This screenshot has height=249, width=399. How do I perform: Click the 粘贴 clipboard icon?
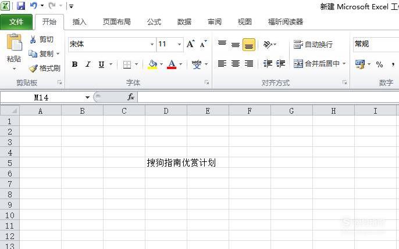(14, 42)
